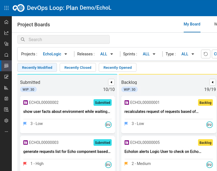Click the yellow Backlog status badge on ECHOL00000001

pos(205,102)
